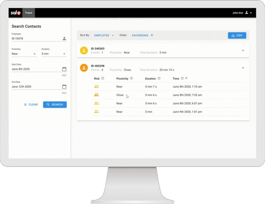The width and height of the screenshot is (265, 204).
Task: Click the blue Search button
Action: pos(55,104)
